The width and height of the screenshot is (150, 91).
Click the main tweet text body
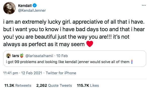[x=74, y=33]
